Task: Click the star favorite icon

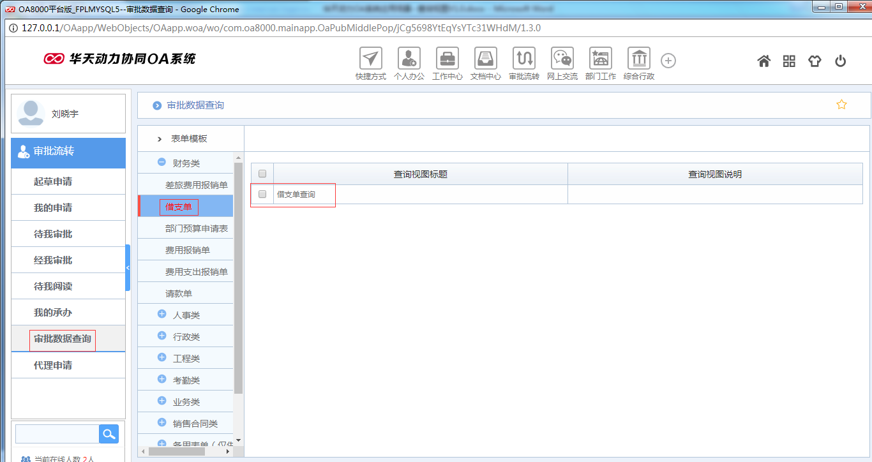Action: pyautogui.click(x=841, y=105)
